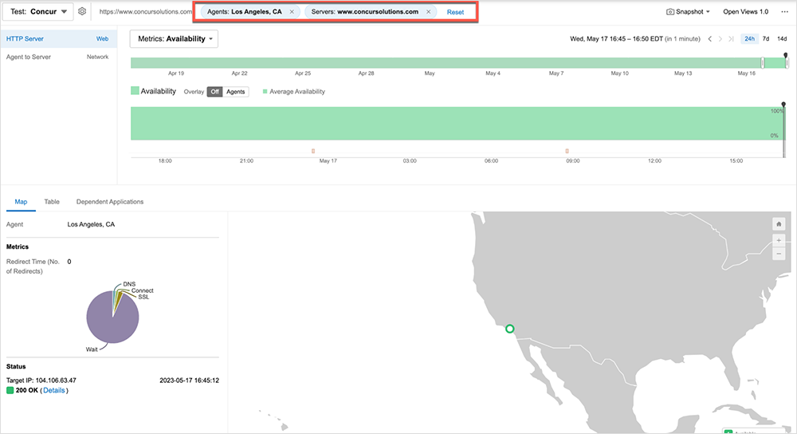Remove the Servers filter chip

429,12
